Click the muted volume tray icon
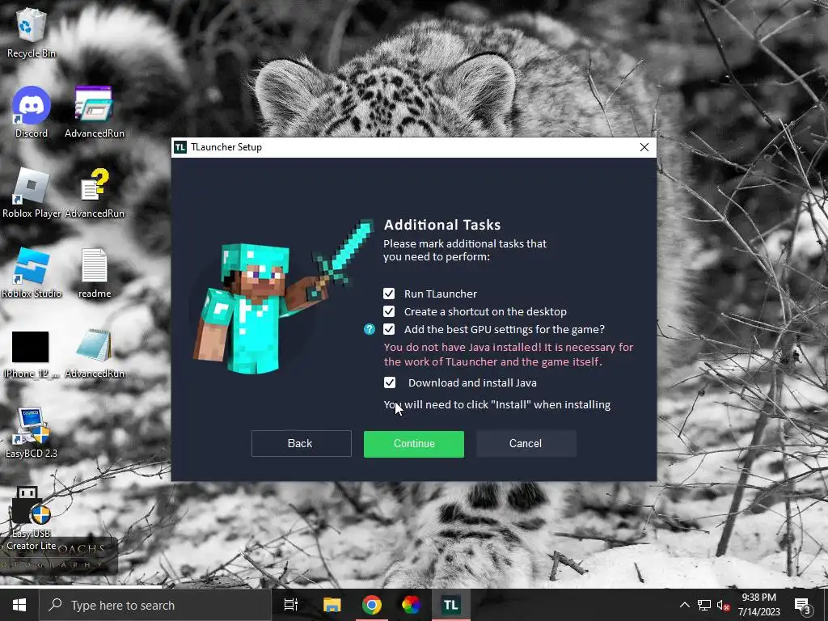 (723, 605)
